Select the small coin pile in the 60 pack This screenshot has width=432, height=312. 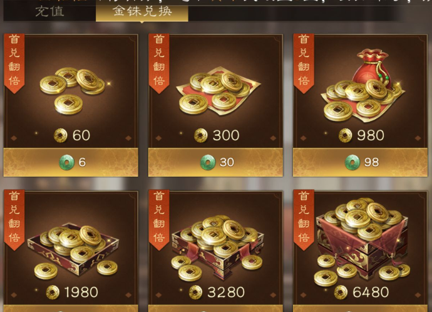pos(73,90)
